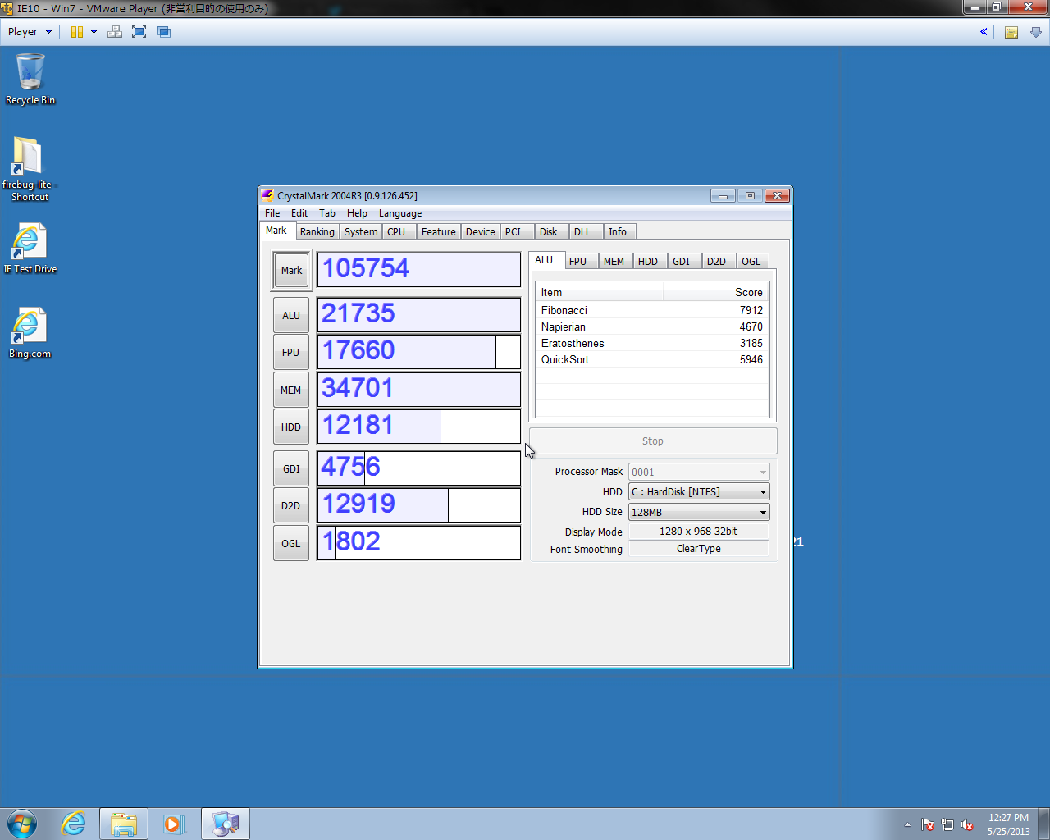Launch Windows Media Player from the taskbar
The height and width of the screenshot is (840, 1050).
click(173, 824)
